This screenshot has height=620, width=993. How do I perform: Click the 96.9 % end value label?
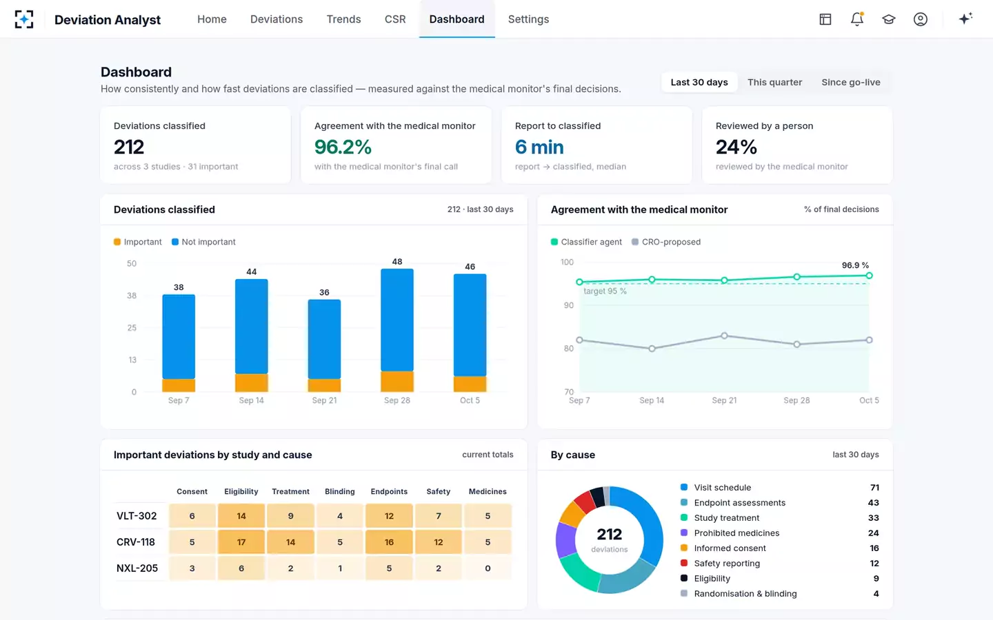855,265
